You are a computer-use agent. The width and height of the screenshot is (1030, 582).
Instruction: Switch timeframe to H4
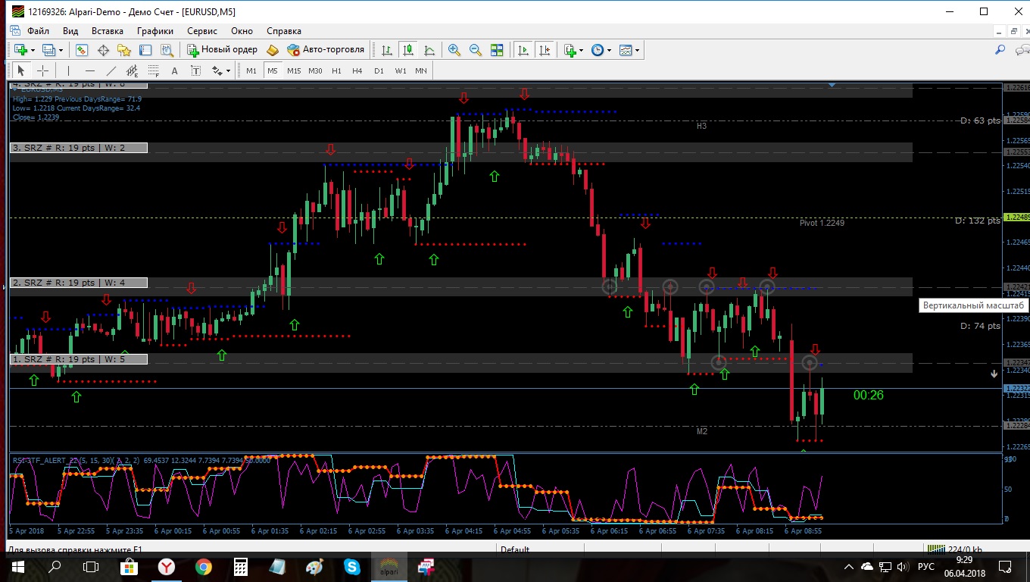coord(357,70)
